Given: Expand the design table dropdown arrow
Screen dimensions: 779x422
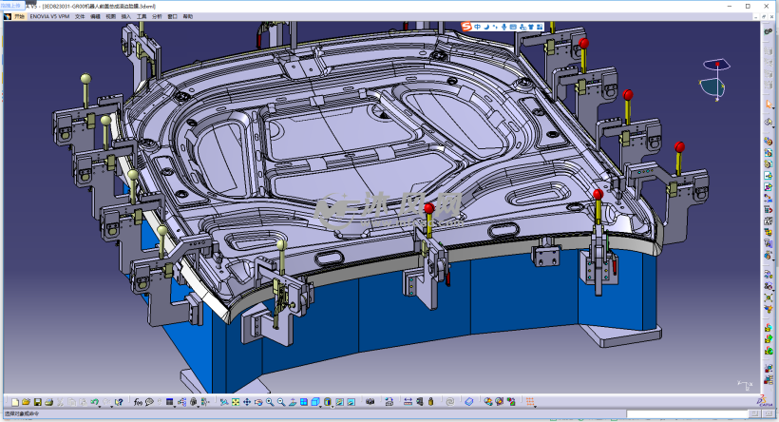Looking at the screenshot, I should 175,407.
